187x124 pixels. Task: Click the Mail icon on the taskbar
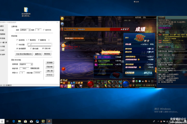tap(31, 121)
